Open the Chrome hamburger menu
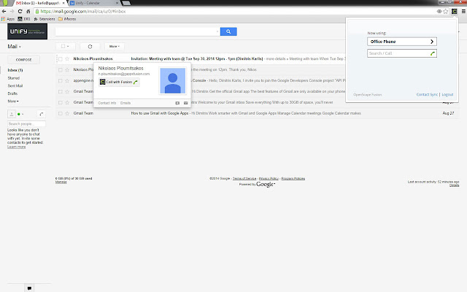 pyautogui.click(x=463, y=12)
